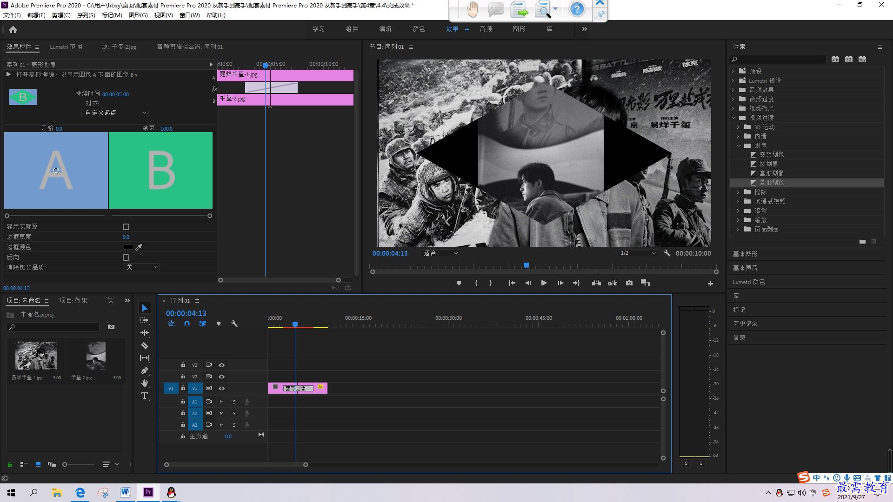Screen dimensions: 893x502
Task: Open QQ penguin in taskbar
Action: tap(171, 492)
